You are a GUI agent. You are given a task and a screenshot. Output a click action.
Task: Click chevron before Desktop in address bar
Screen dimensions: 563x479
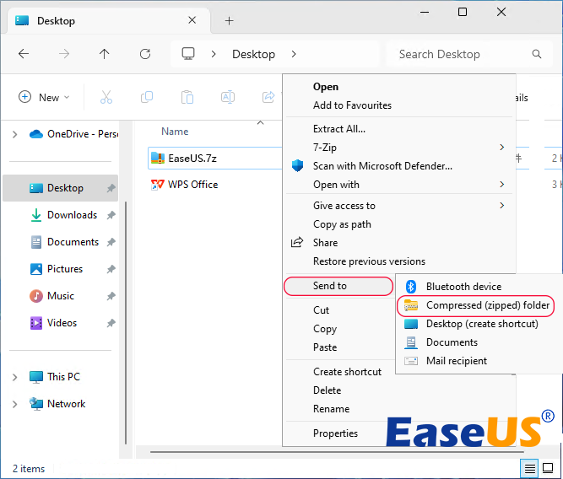[214, 54]
